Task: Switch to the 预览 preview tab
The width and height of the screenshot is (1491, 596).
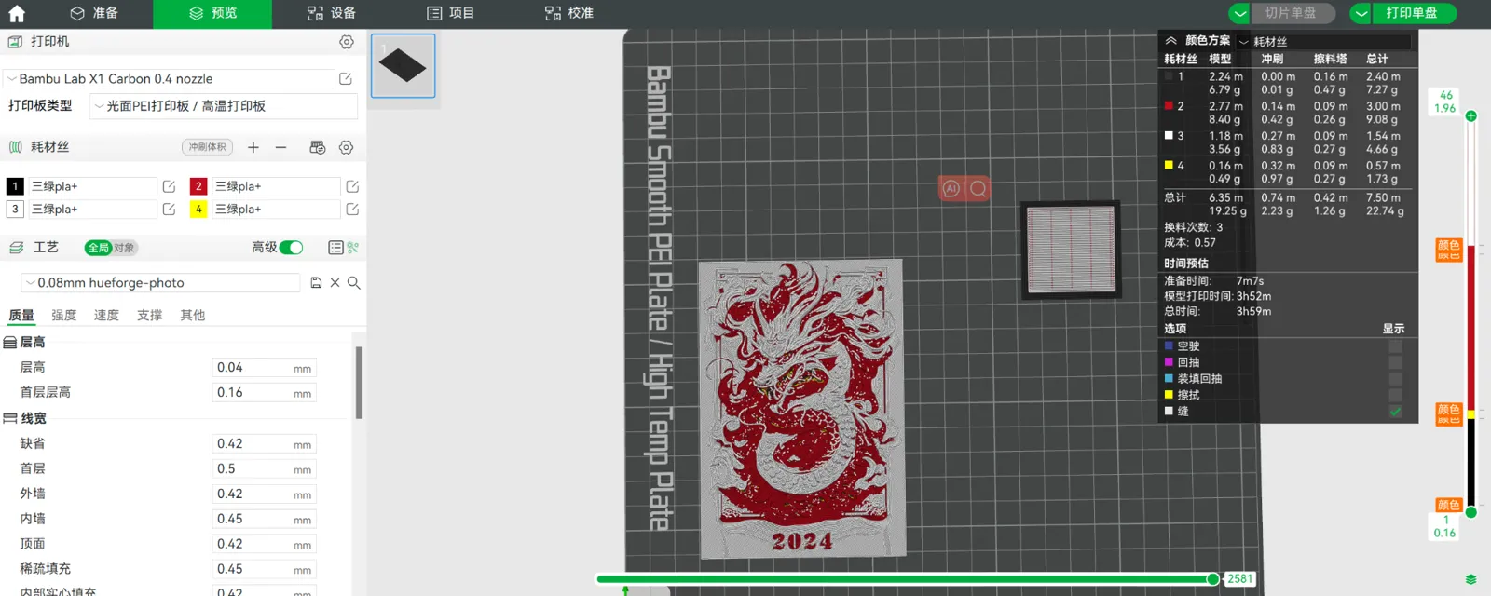Action: tap(212, 13)
